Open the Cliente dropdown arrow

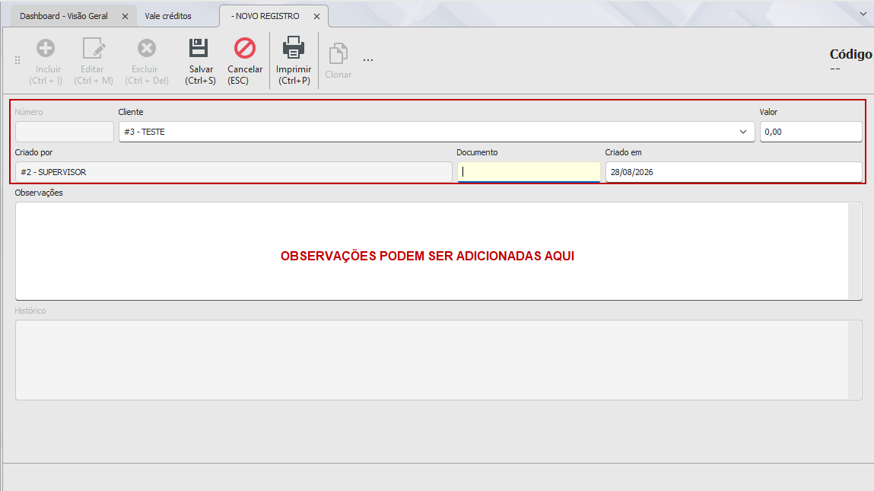(x=743, y=132)
